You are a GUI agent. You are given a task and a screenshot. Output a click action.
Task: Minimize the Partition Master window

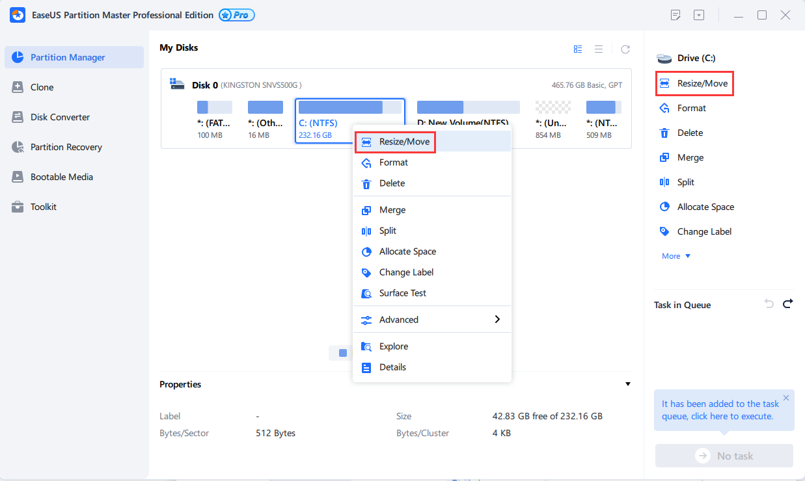pos(738,15)
